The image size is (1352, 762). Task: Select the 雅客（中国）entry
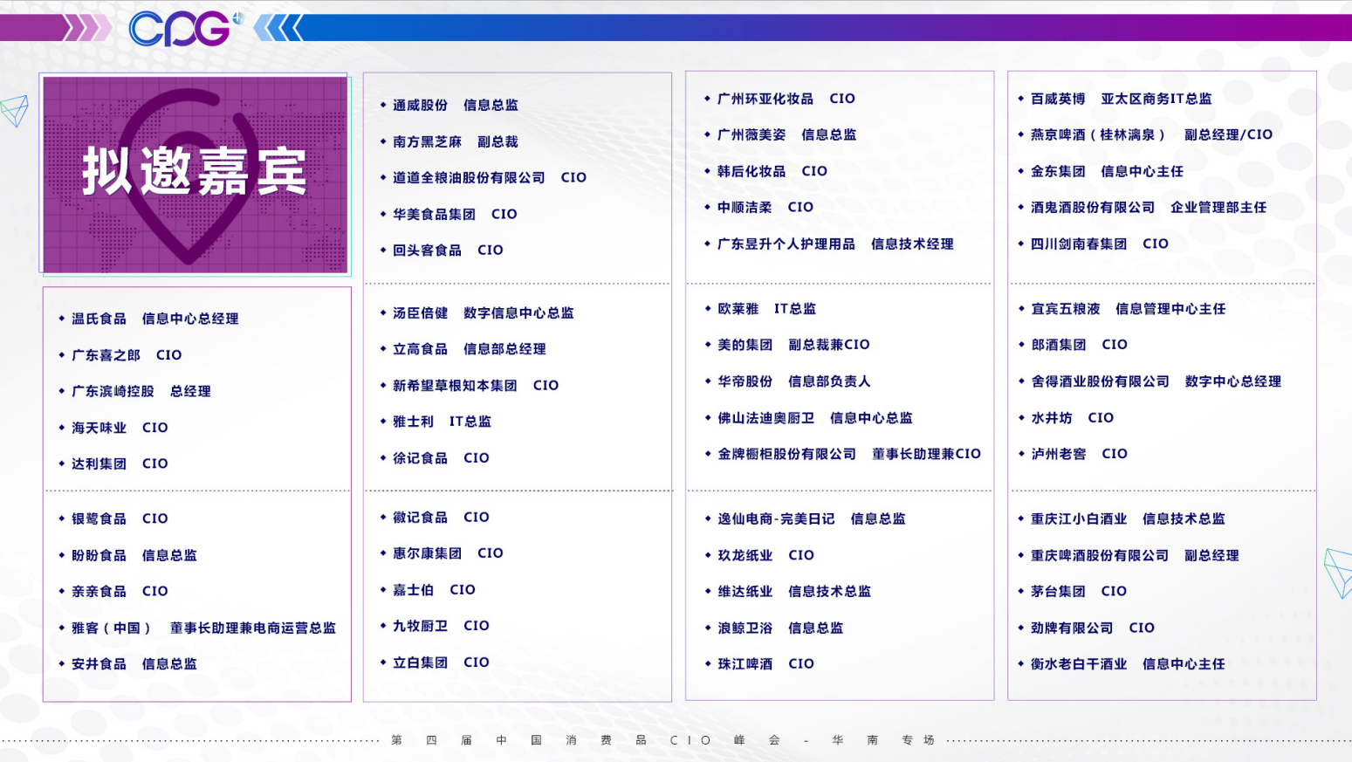tap(203, 628)
